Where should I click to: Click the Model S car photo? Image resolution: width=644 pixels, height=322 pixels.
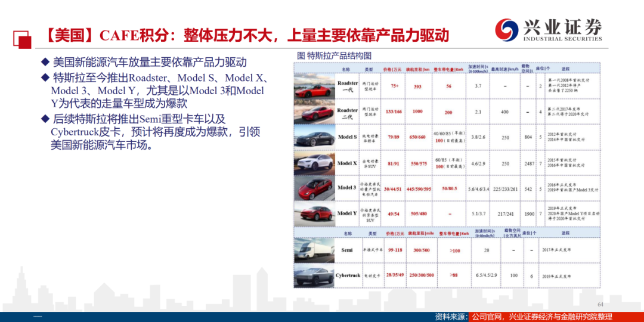pos(314,137)
